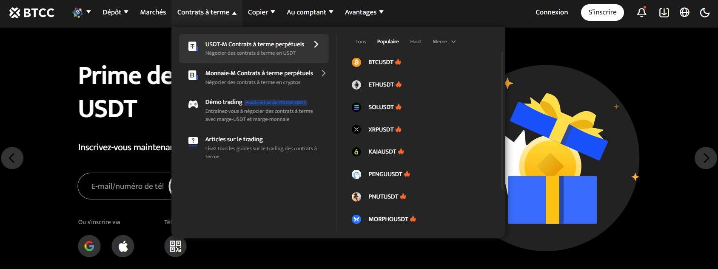Screen dimensions: 718x269
Task: Click the S'inscrire button
Action: pos(602,12)
